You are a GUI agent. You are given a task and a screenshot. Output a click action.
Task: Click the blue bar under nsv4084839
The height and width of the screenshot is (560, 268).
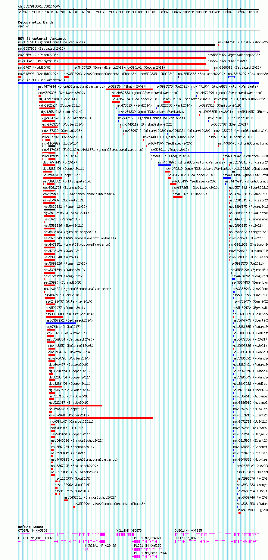149,115
